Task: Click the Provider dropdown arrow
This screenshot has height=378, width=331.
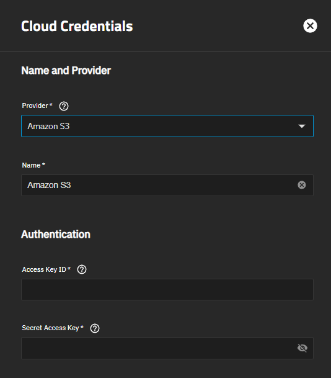Action: click(302, 126)
